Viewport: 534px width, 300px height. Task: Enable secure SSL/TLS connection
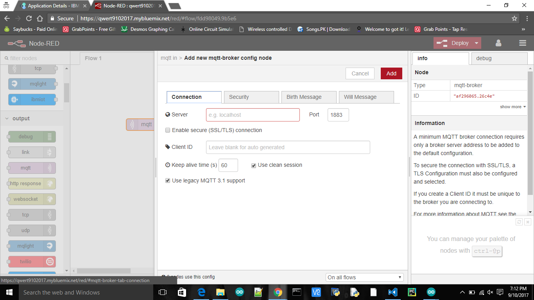168,130
